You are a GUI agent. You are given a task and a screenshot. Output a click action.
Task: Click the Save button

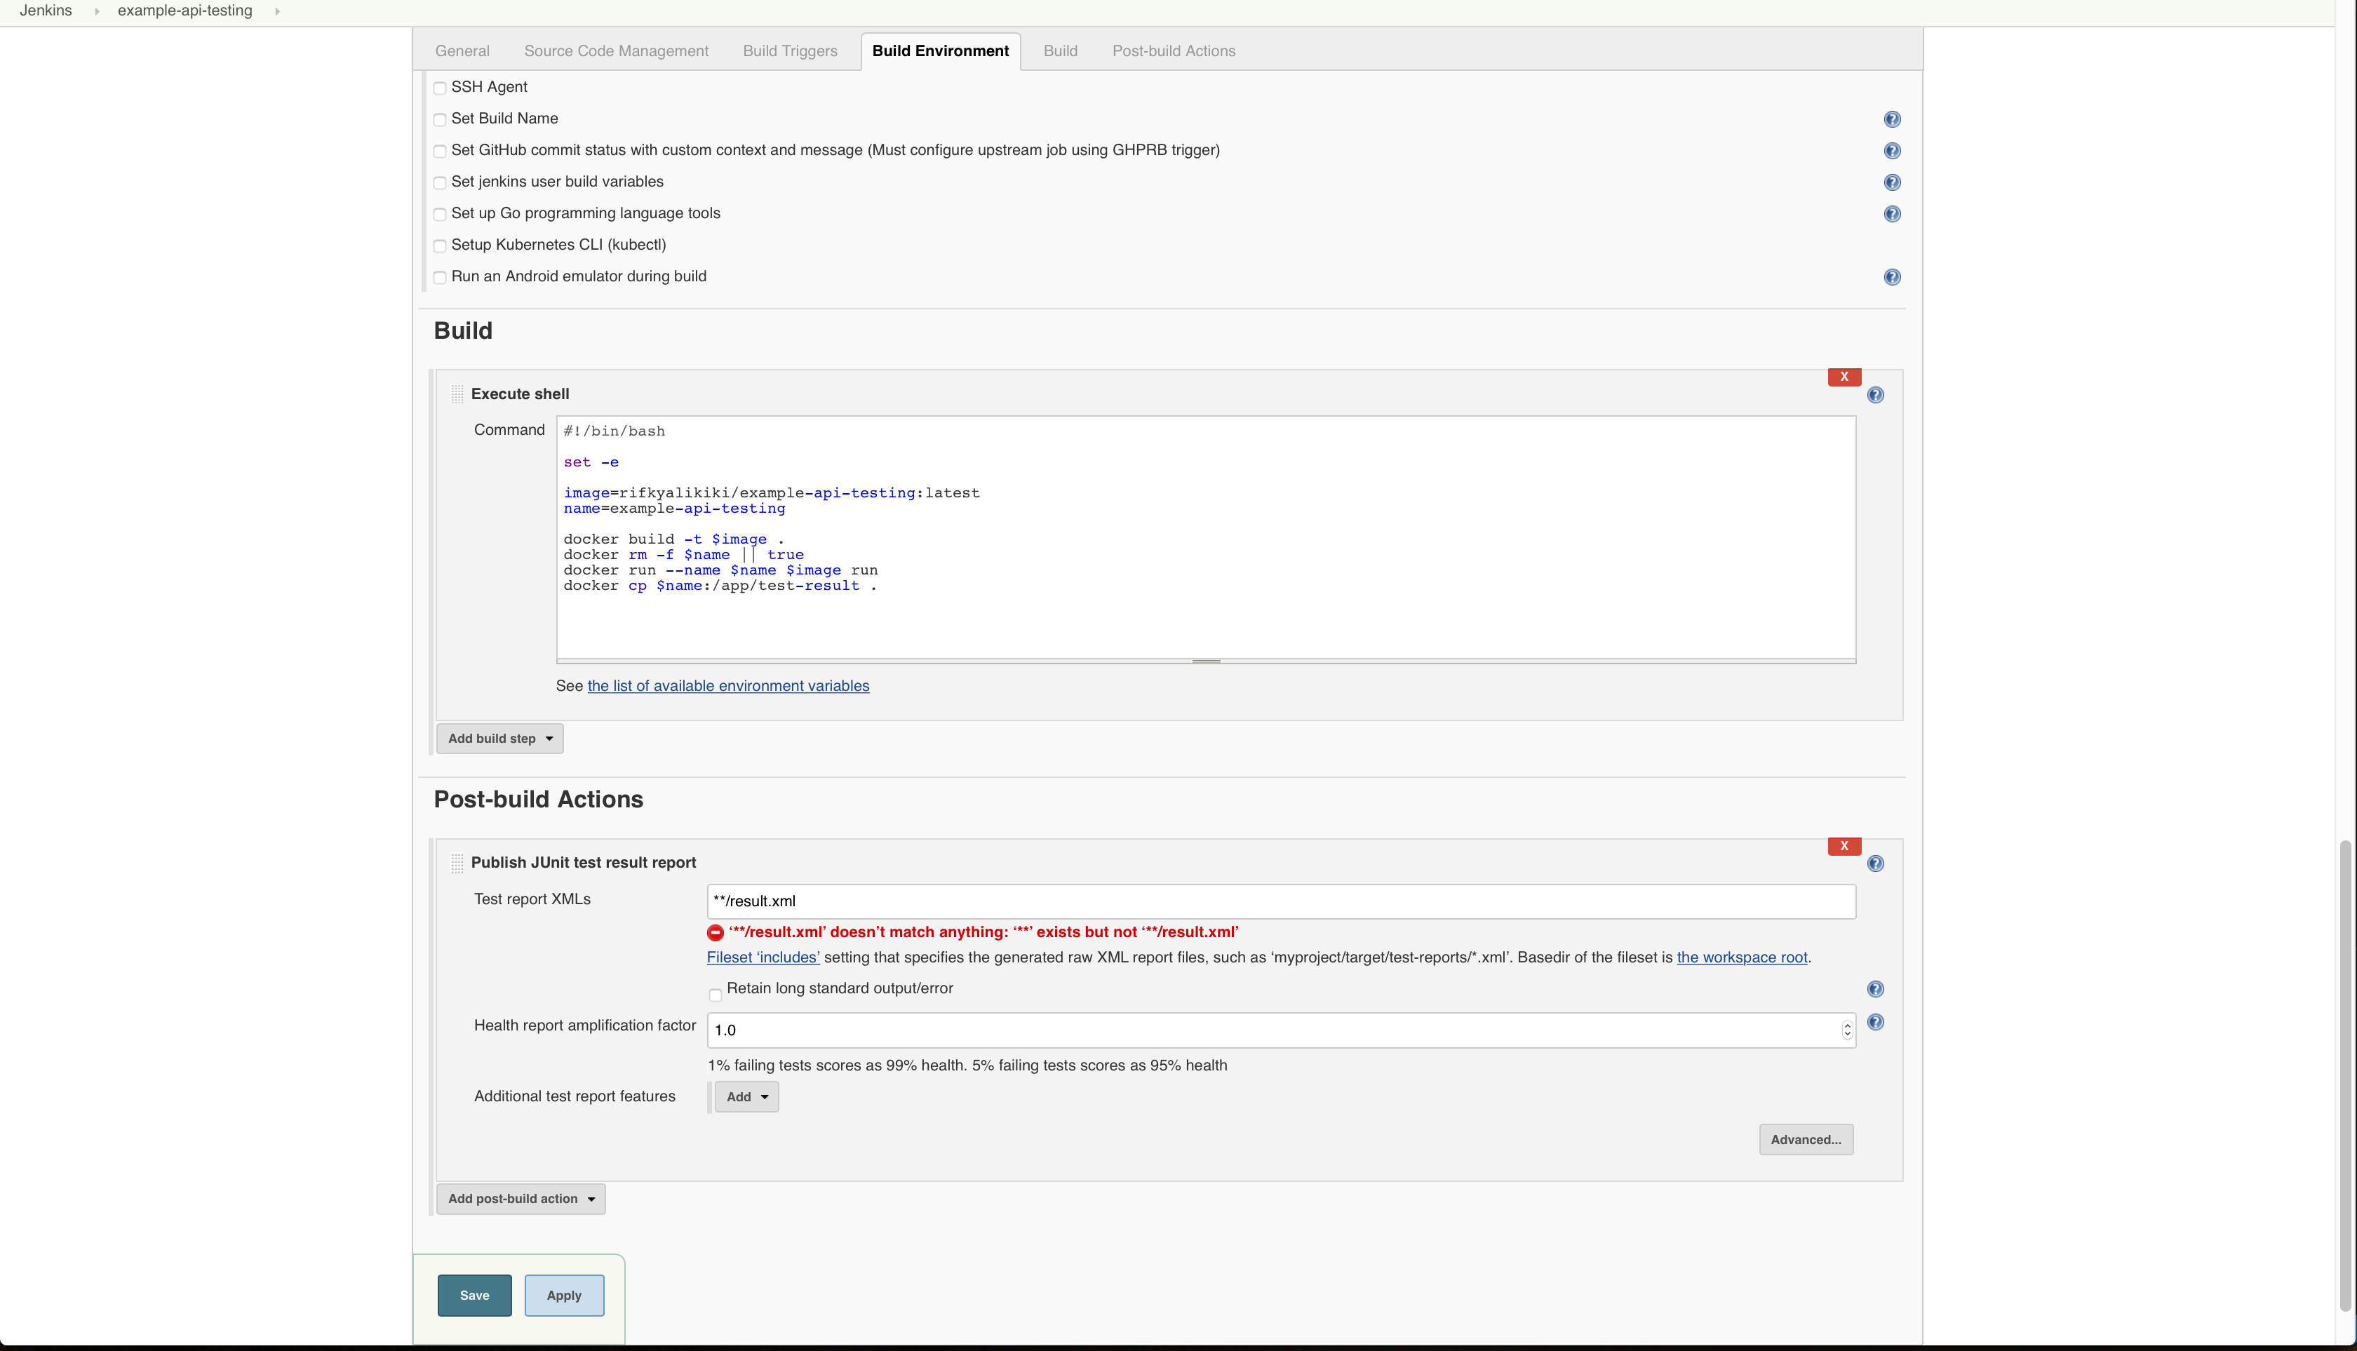(474, 1296)
